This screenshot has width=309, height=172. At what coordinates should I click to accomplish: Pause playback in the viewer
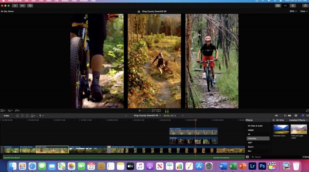pos(140,110)
